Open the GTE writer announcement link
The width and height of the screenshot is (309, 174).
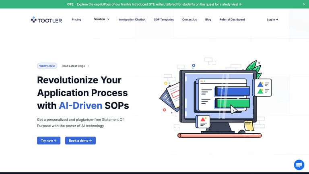154,4
